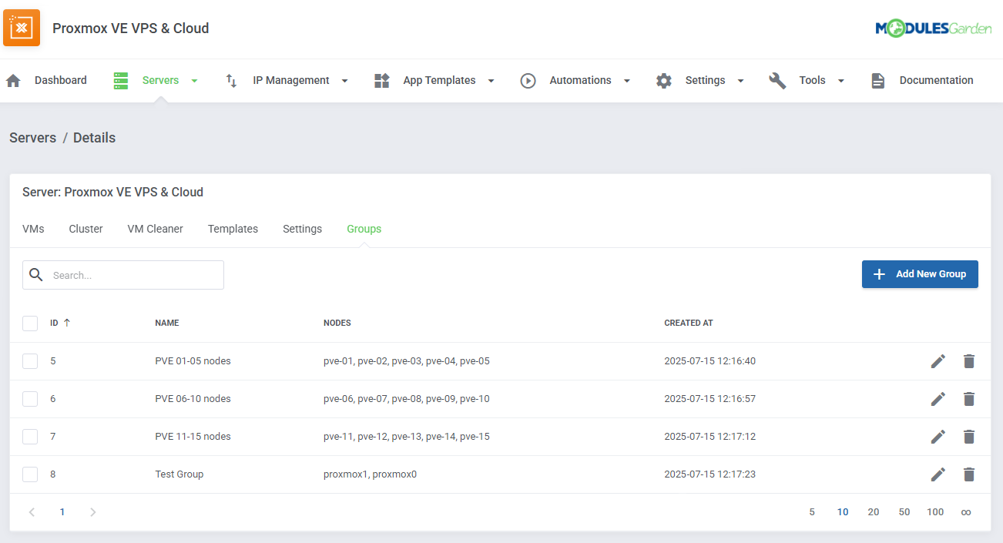
Task: Expand the Automations dropdown arrow
Action: click(627, 81)
